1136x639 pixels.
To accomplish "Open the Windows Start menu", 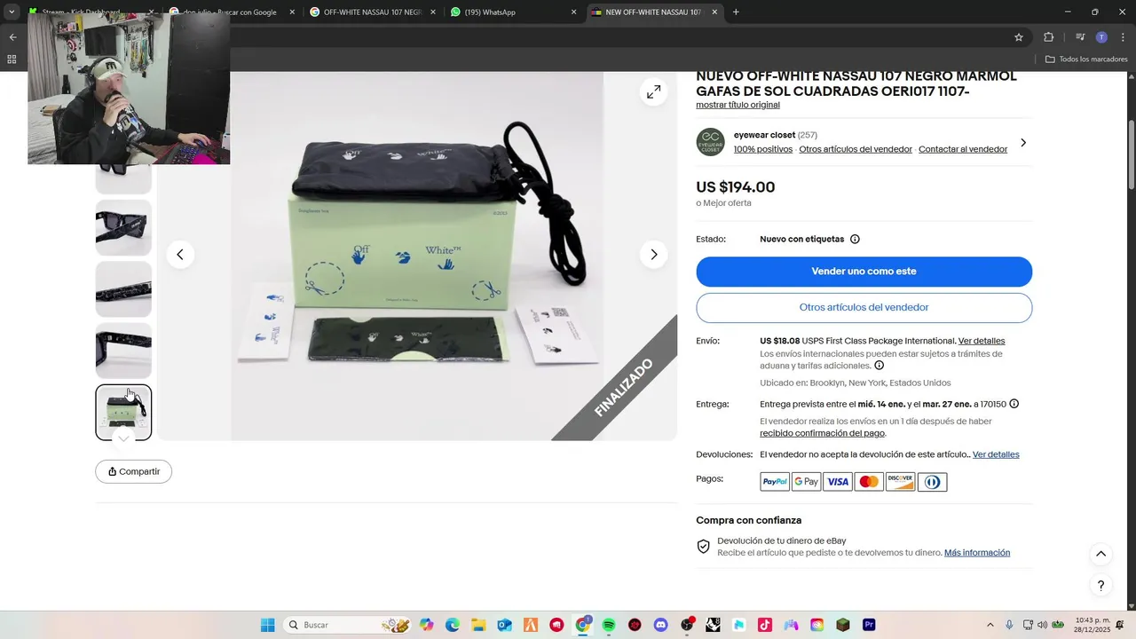I will click(267, 625).
